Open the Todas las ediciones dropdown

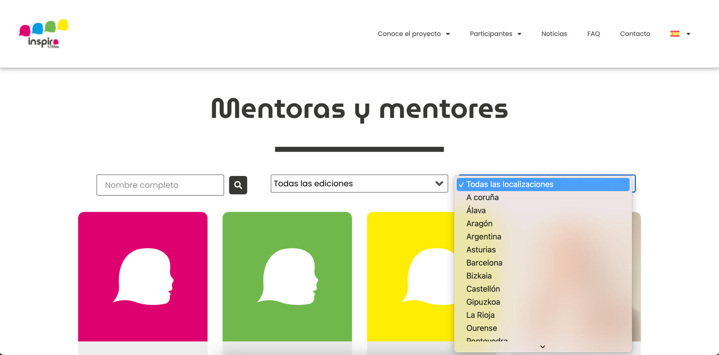359,183
